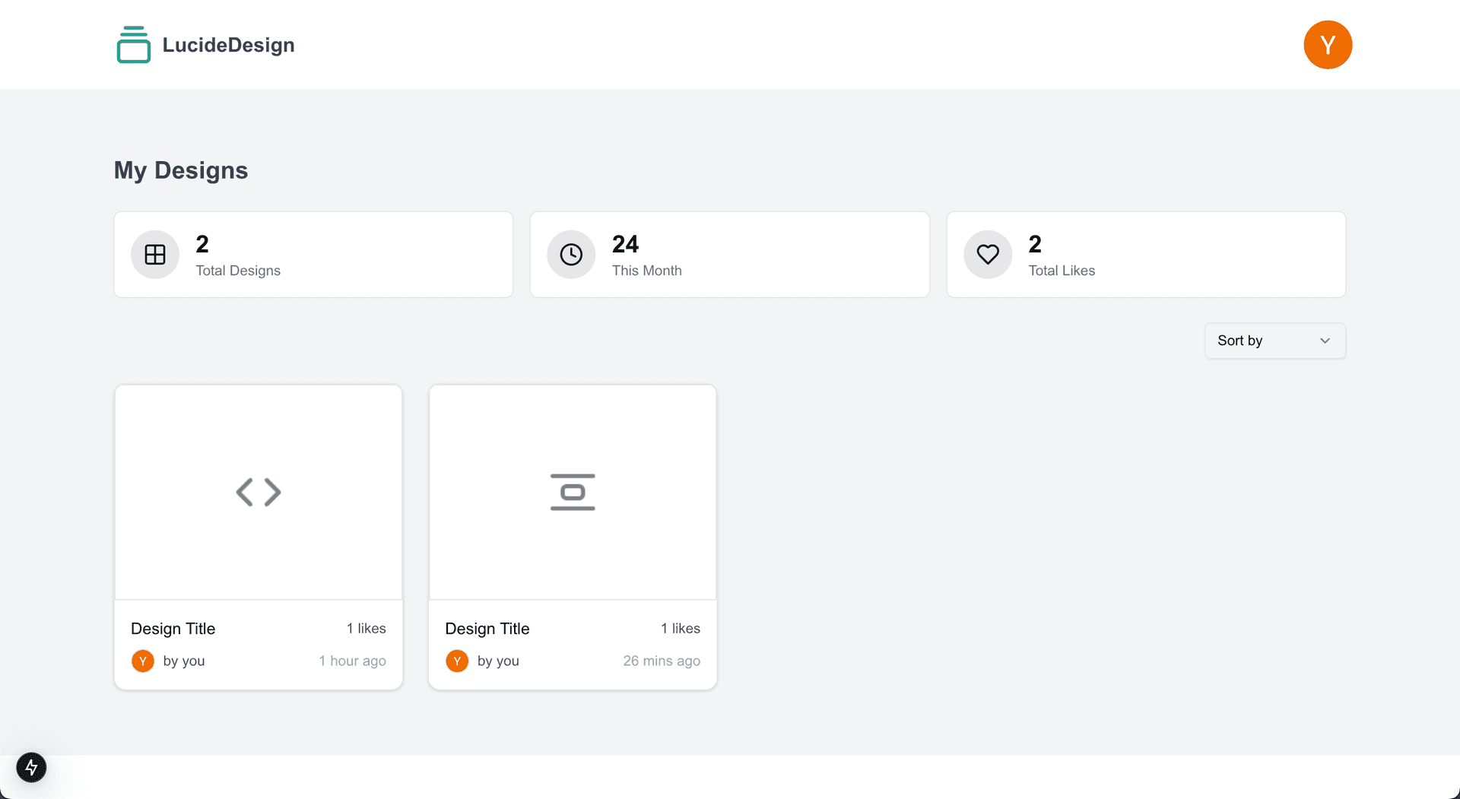Click the lightning bolt badge icon

(31, 767)
